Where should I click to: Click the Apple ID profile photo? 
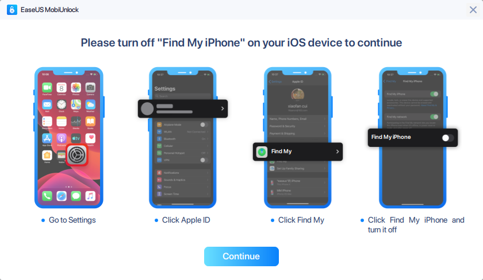298,94
